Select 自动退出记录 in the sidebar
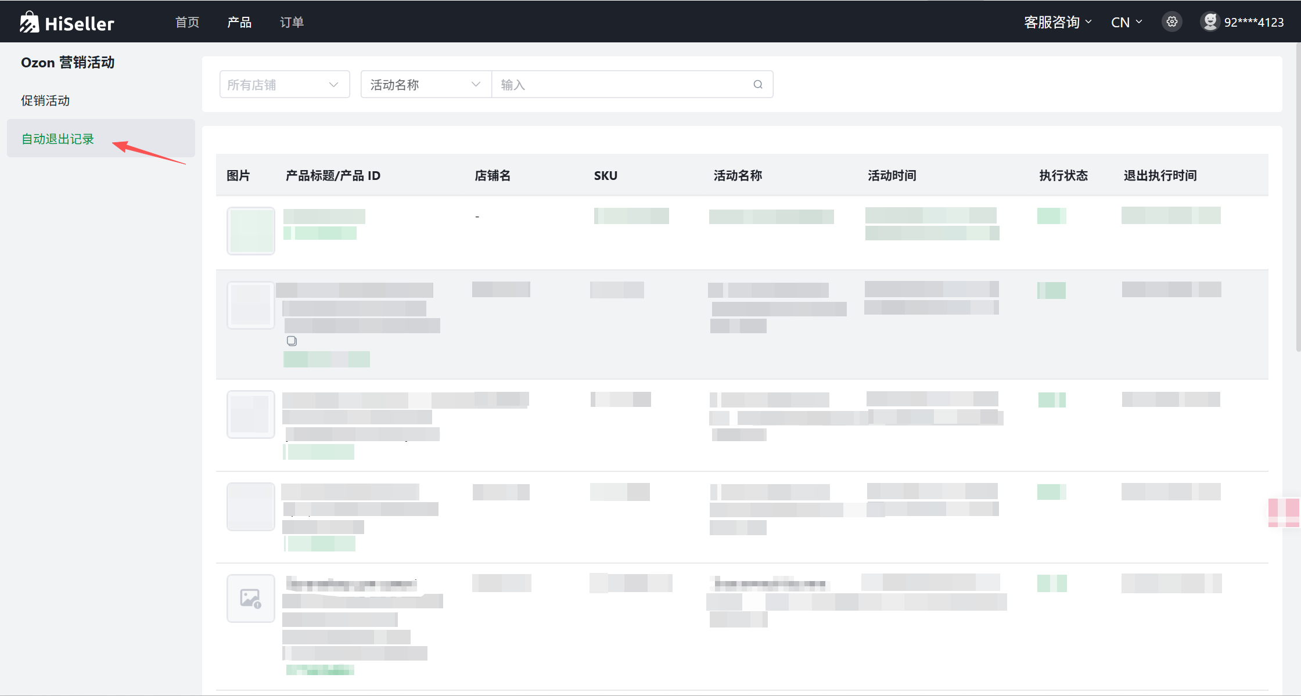The width and height of the screenshot is (1301, 696). [x=57, y=139]
